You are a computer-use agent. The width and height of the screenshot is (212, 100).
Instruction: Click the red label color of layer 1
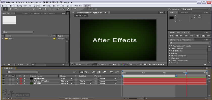tap(20, 78)
